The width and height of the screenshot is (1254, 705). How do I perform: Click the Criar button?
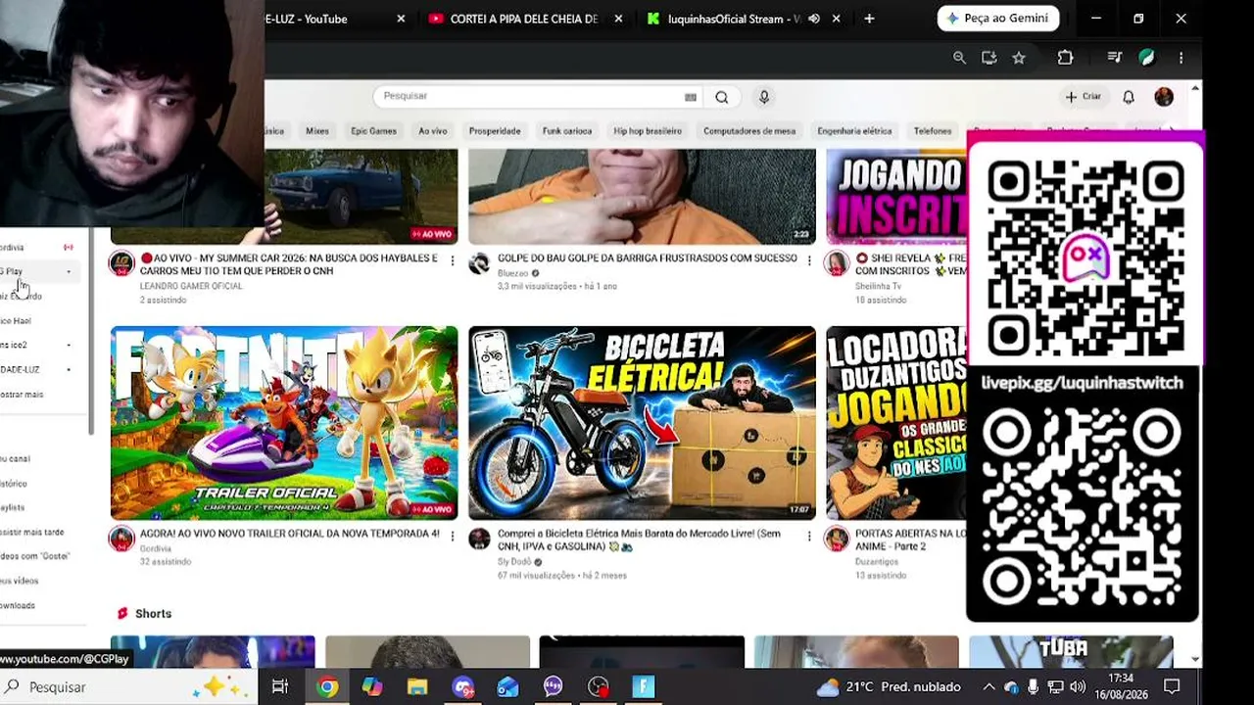(1084, 97)
